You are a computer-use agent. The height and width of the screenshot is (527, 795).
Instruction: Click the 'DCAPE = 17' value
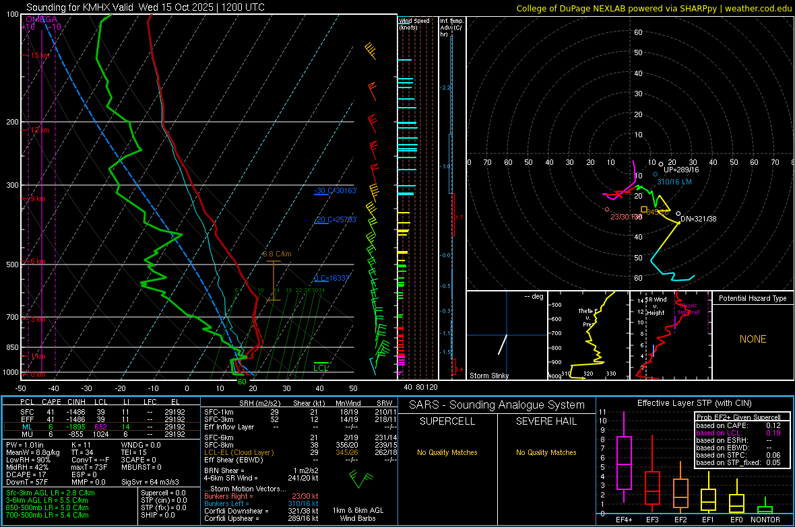coord(26,475)
